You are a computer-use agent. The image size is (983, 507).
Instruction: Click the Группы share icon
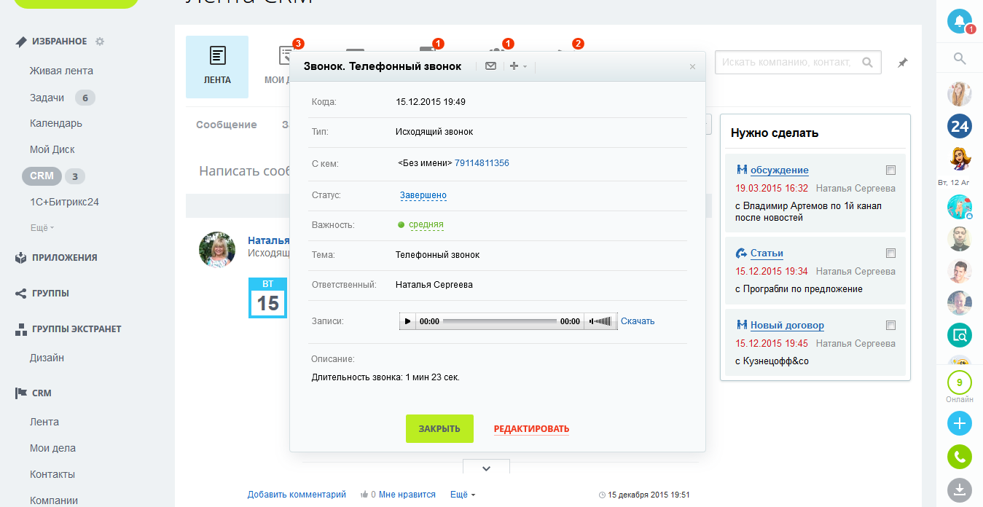[21, 293]
